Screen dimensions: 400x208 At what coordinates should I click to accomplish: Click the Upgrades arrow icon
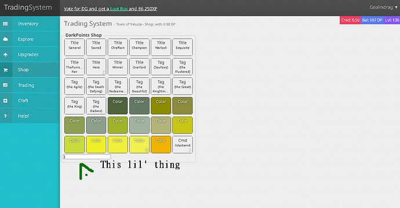[5, 54]
